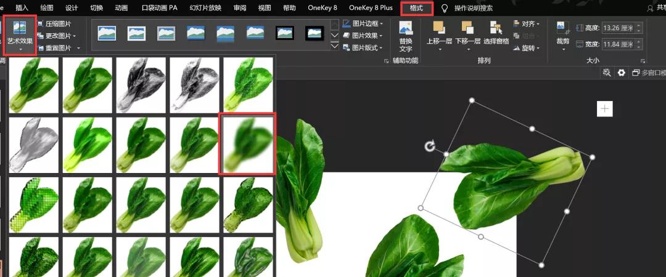Screen dimensions: 666x277
Task: Switch to the 插入 tab
Action: 22,7
